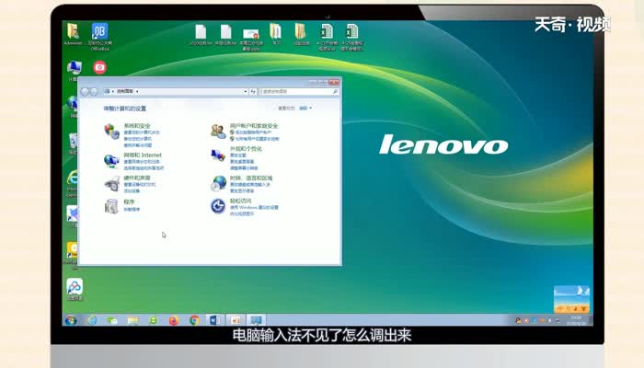
Task: Open Appearance and Personalization heading link
Action: click(x=246, y=149)
